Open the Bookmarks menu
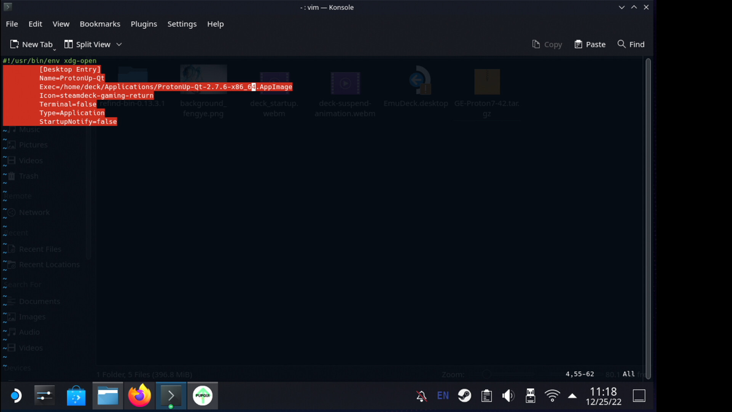This screenshot has width=732, height=412. (100, 24)
